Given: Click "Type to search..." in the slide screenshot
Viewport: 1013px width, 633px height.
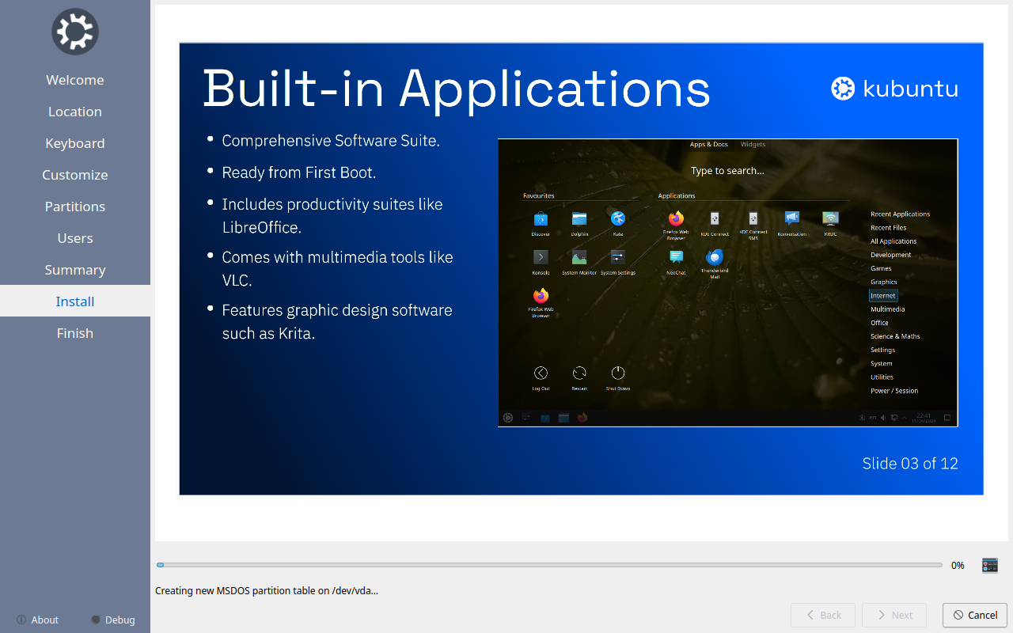Looking at the screenshot, I should pyautogui.click(x=727, y=171).
